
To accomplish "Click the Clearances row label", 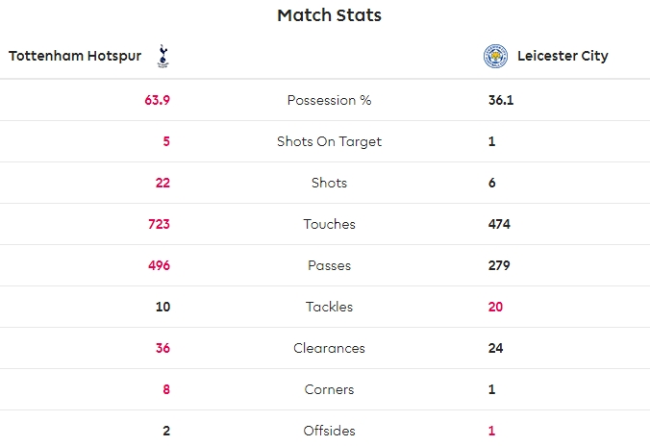I will click(329, 348).
